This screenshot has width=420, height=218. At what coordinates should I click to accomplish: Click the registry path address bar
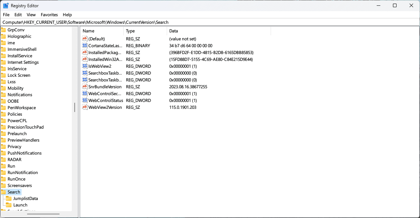click(210, 22)
